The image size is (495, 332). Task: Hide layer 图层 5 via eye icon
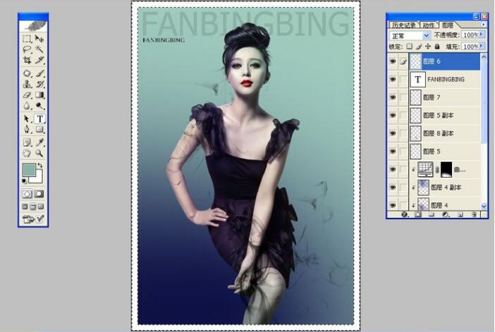click(x=393, y=151)
